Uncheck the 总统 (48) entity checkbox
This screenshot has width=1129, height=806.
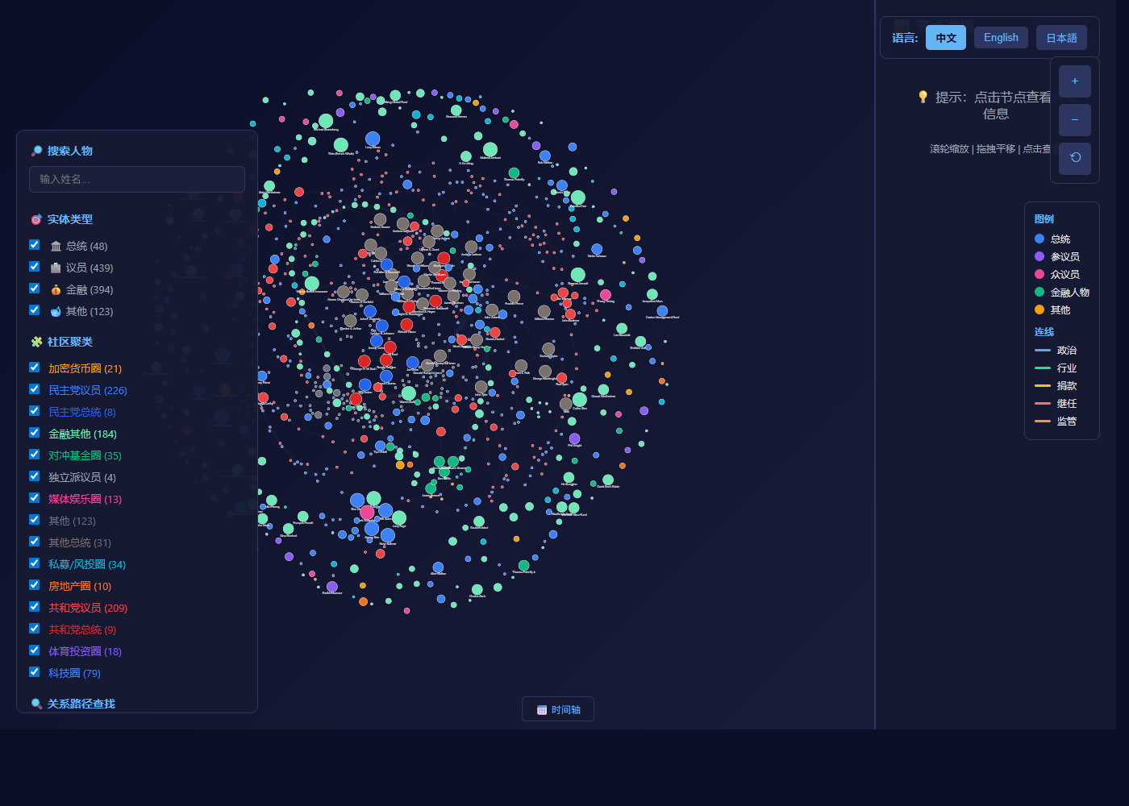pos(35,245)
